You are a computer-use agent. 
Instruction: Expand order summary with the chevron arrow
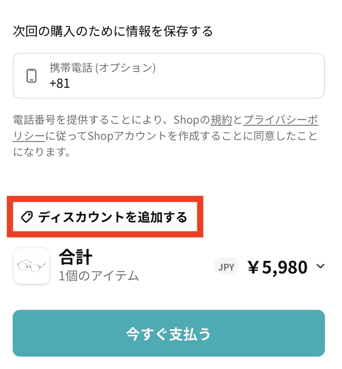click(x=320, y=266)
